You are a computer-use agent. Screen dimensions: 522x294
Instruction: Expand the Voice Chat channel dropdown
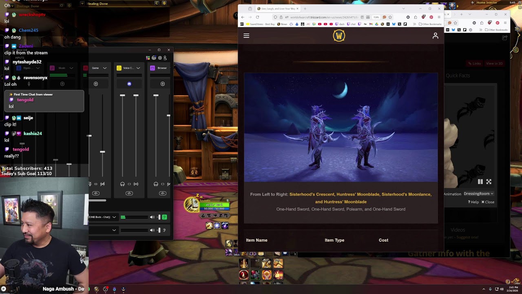[x=138, y=68]
